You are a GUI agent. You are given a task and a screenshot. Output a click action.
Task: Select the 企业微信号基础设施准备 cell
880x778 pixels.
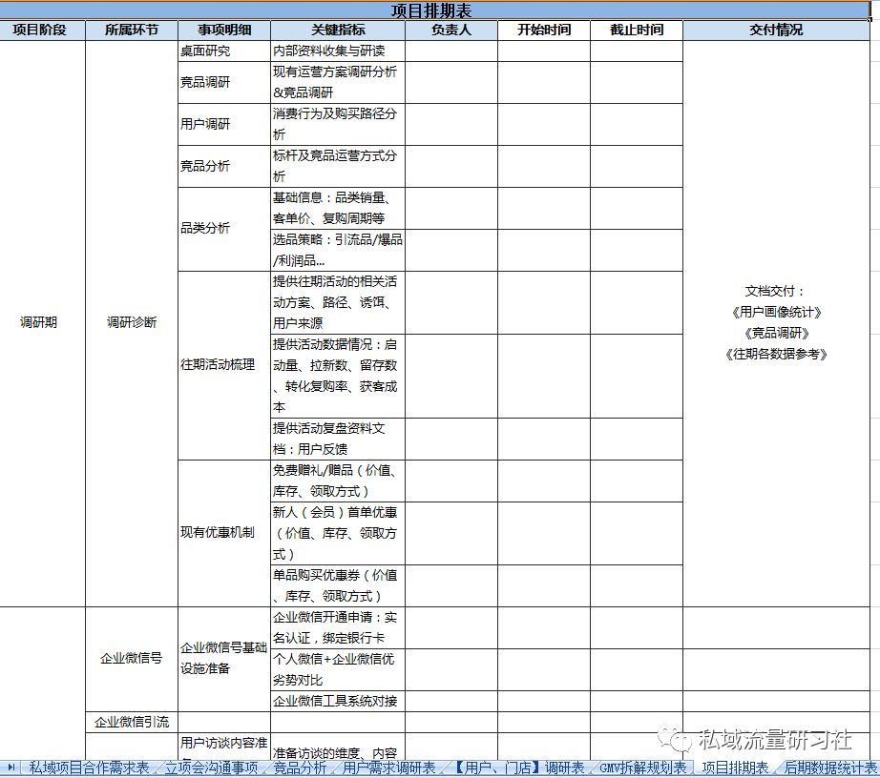click(x=224, y=659)
